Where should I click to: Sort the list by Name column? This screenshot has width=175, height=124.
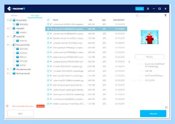(x=56, y=20)
